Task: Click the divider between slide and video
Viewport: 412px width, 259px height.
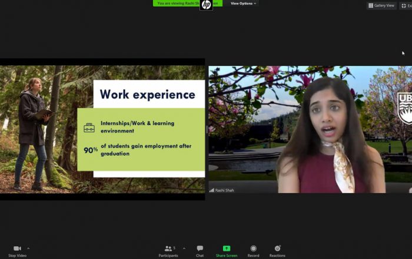Action: [207, 129]
